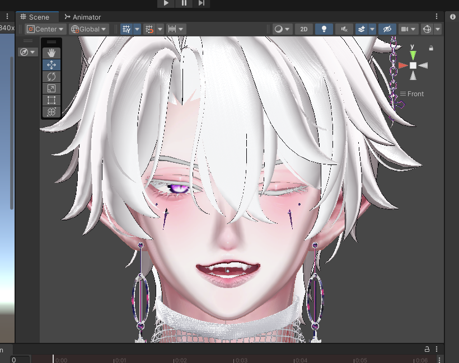
Task: Open the draw mode shading dropdown
Action: [x=282, y=29]
